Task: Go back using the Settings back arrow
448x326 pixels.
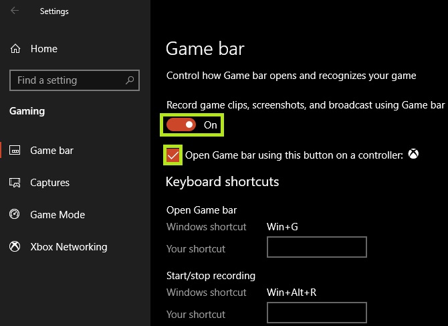Action: coord(15,11)
